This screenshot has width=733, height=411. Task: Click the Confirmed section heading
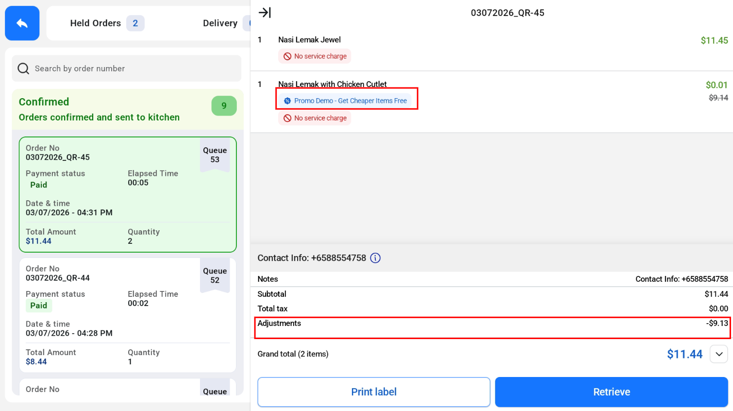click(x=44, y=102)
